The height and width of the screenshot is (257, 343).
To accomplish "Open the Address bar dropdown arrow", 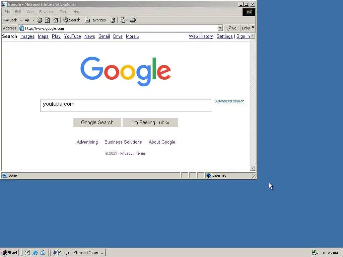I will [x=220, y=28].
